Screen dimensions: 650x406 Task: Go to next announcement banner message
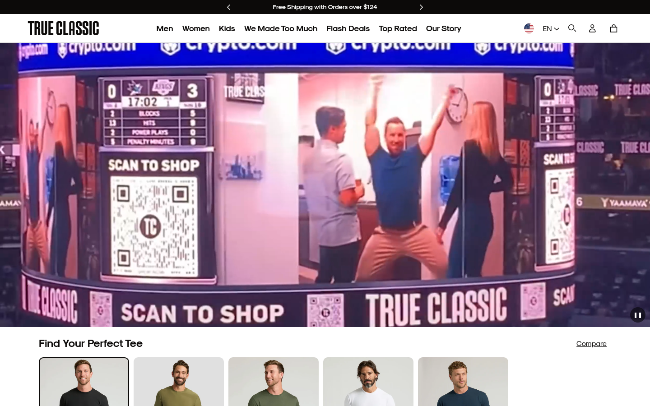point(421,7)
